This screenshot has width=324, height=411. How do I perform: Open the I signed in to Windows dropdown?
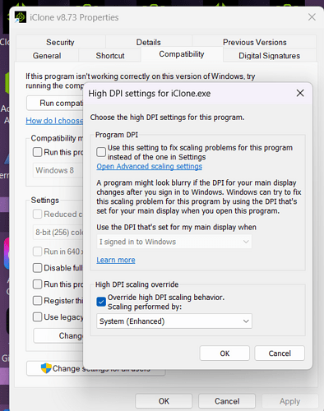coord(174,242)
